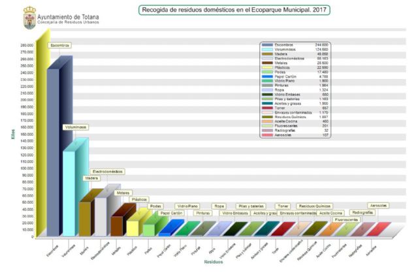Click the Radiografías data label callout

click(x=362, y=213)
